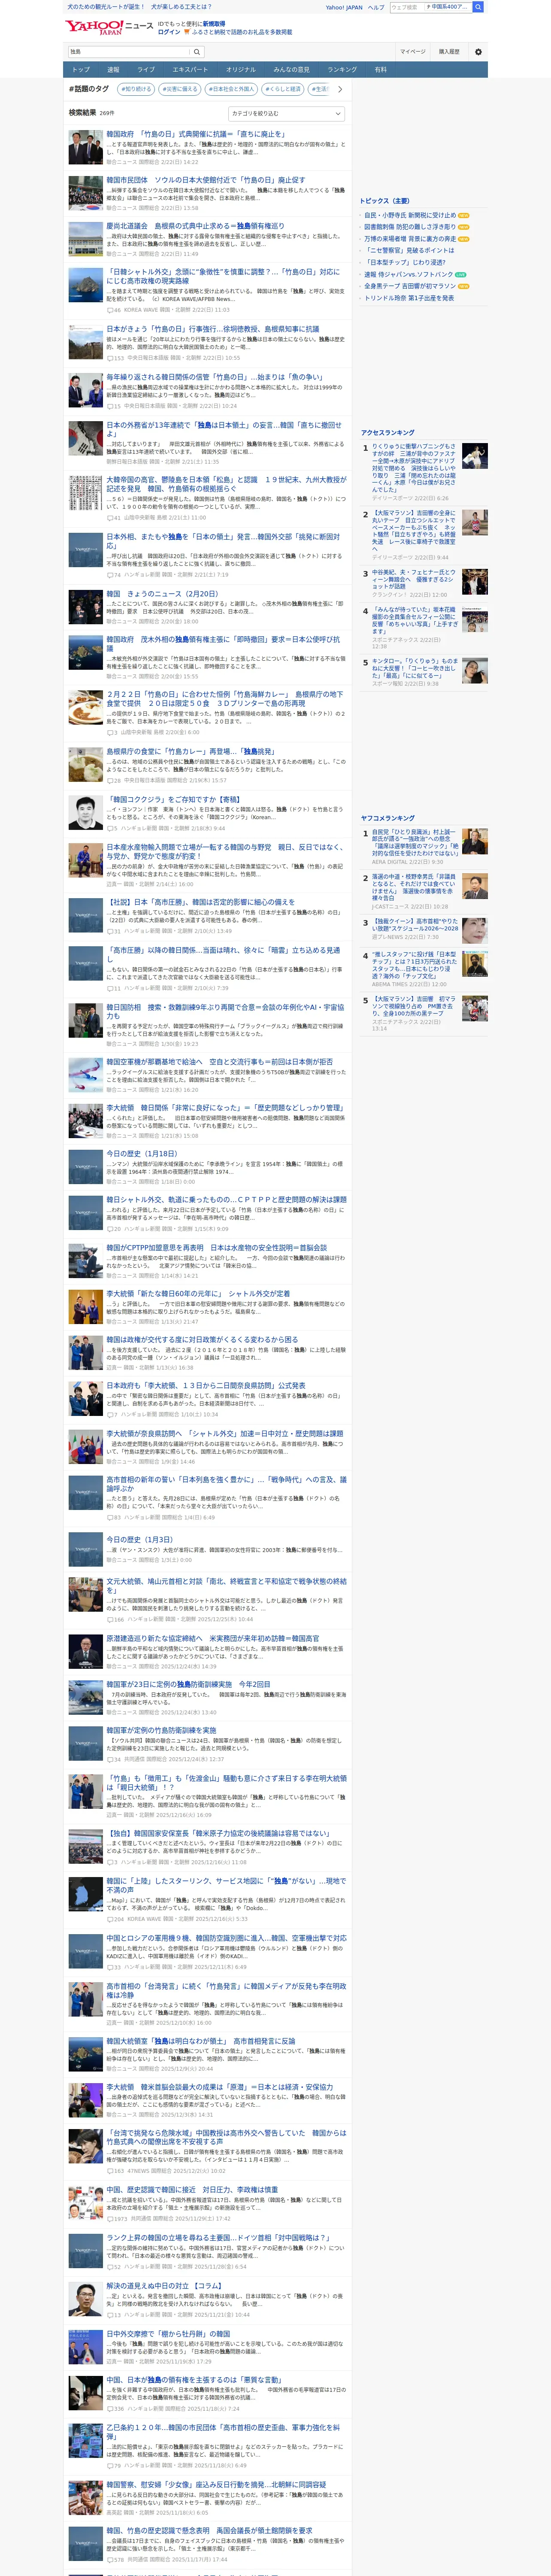Select the #災害に備える tag
This screenshot has height=2576, width=551.
tap(180, 89)
